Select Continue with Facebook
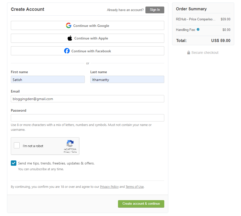This screenshot has height=216, width=241. pyautogui.click(x=87, y=51)
